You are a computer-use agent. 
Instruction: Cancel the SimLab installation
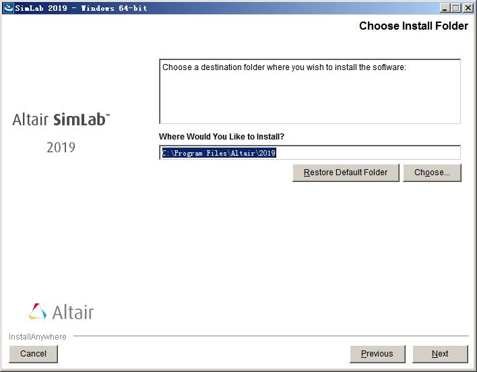pyautogui.click(x=33, y=354)
